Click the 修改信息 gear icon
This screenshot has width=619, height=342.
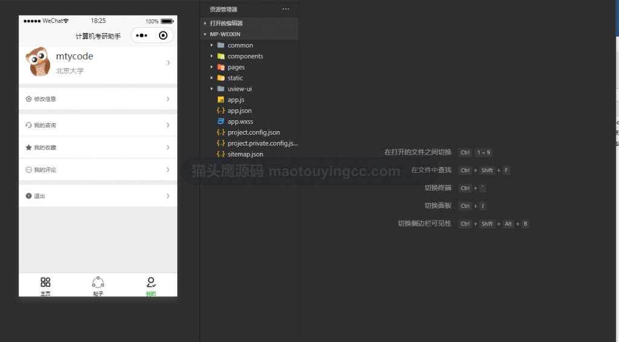(28, 99)
